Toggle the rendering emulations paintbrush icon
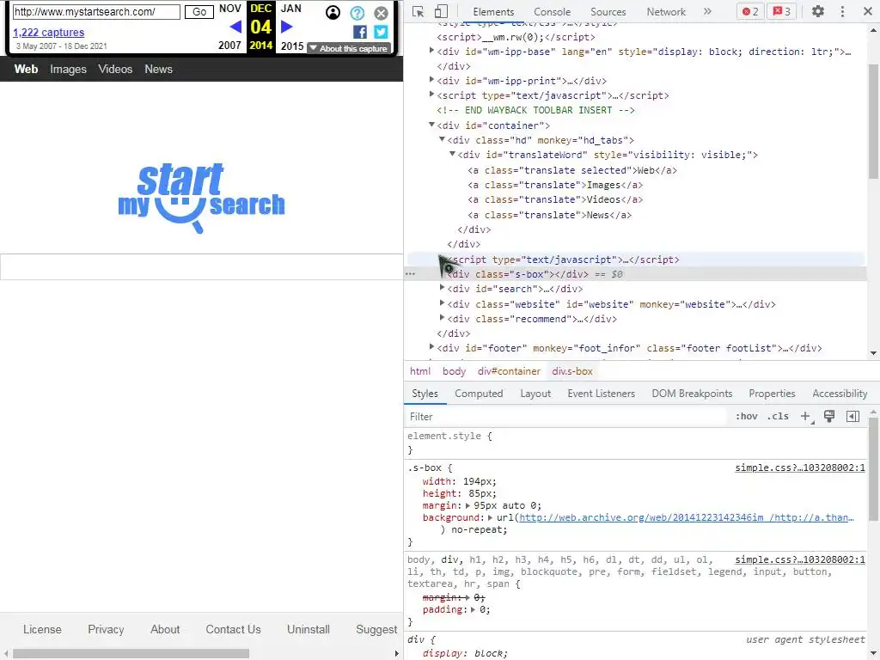Viewport: 880px width, 660px height. [829, 416]
